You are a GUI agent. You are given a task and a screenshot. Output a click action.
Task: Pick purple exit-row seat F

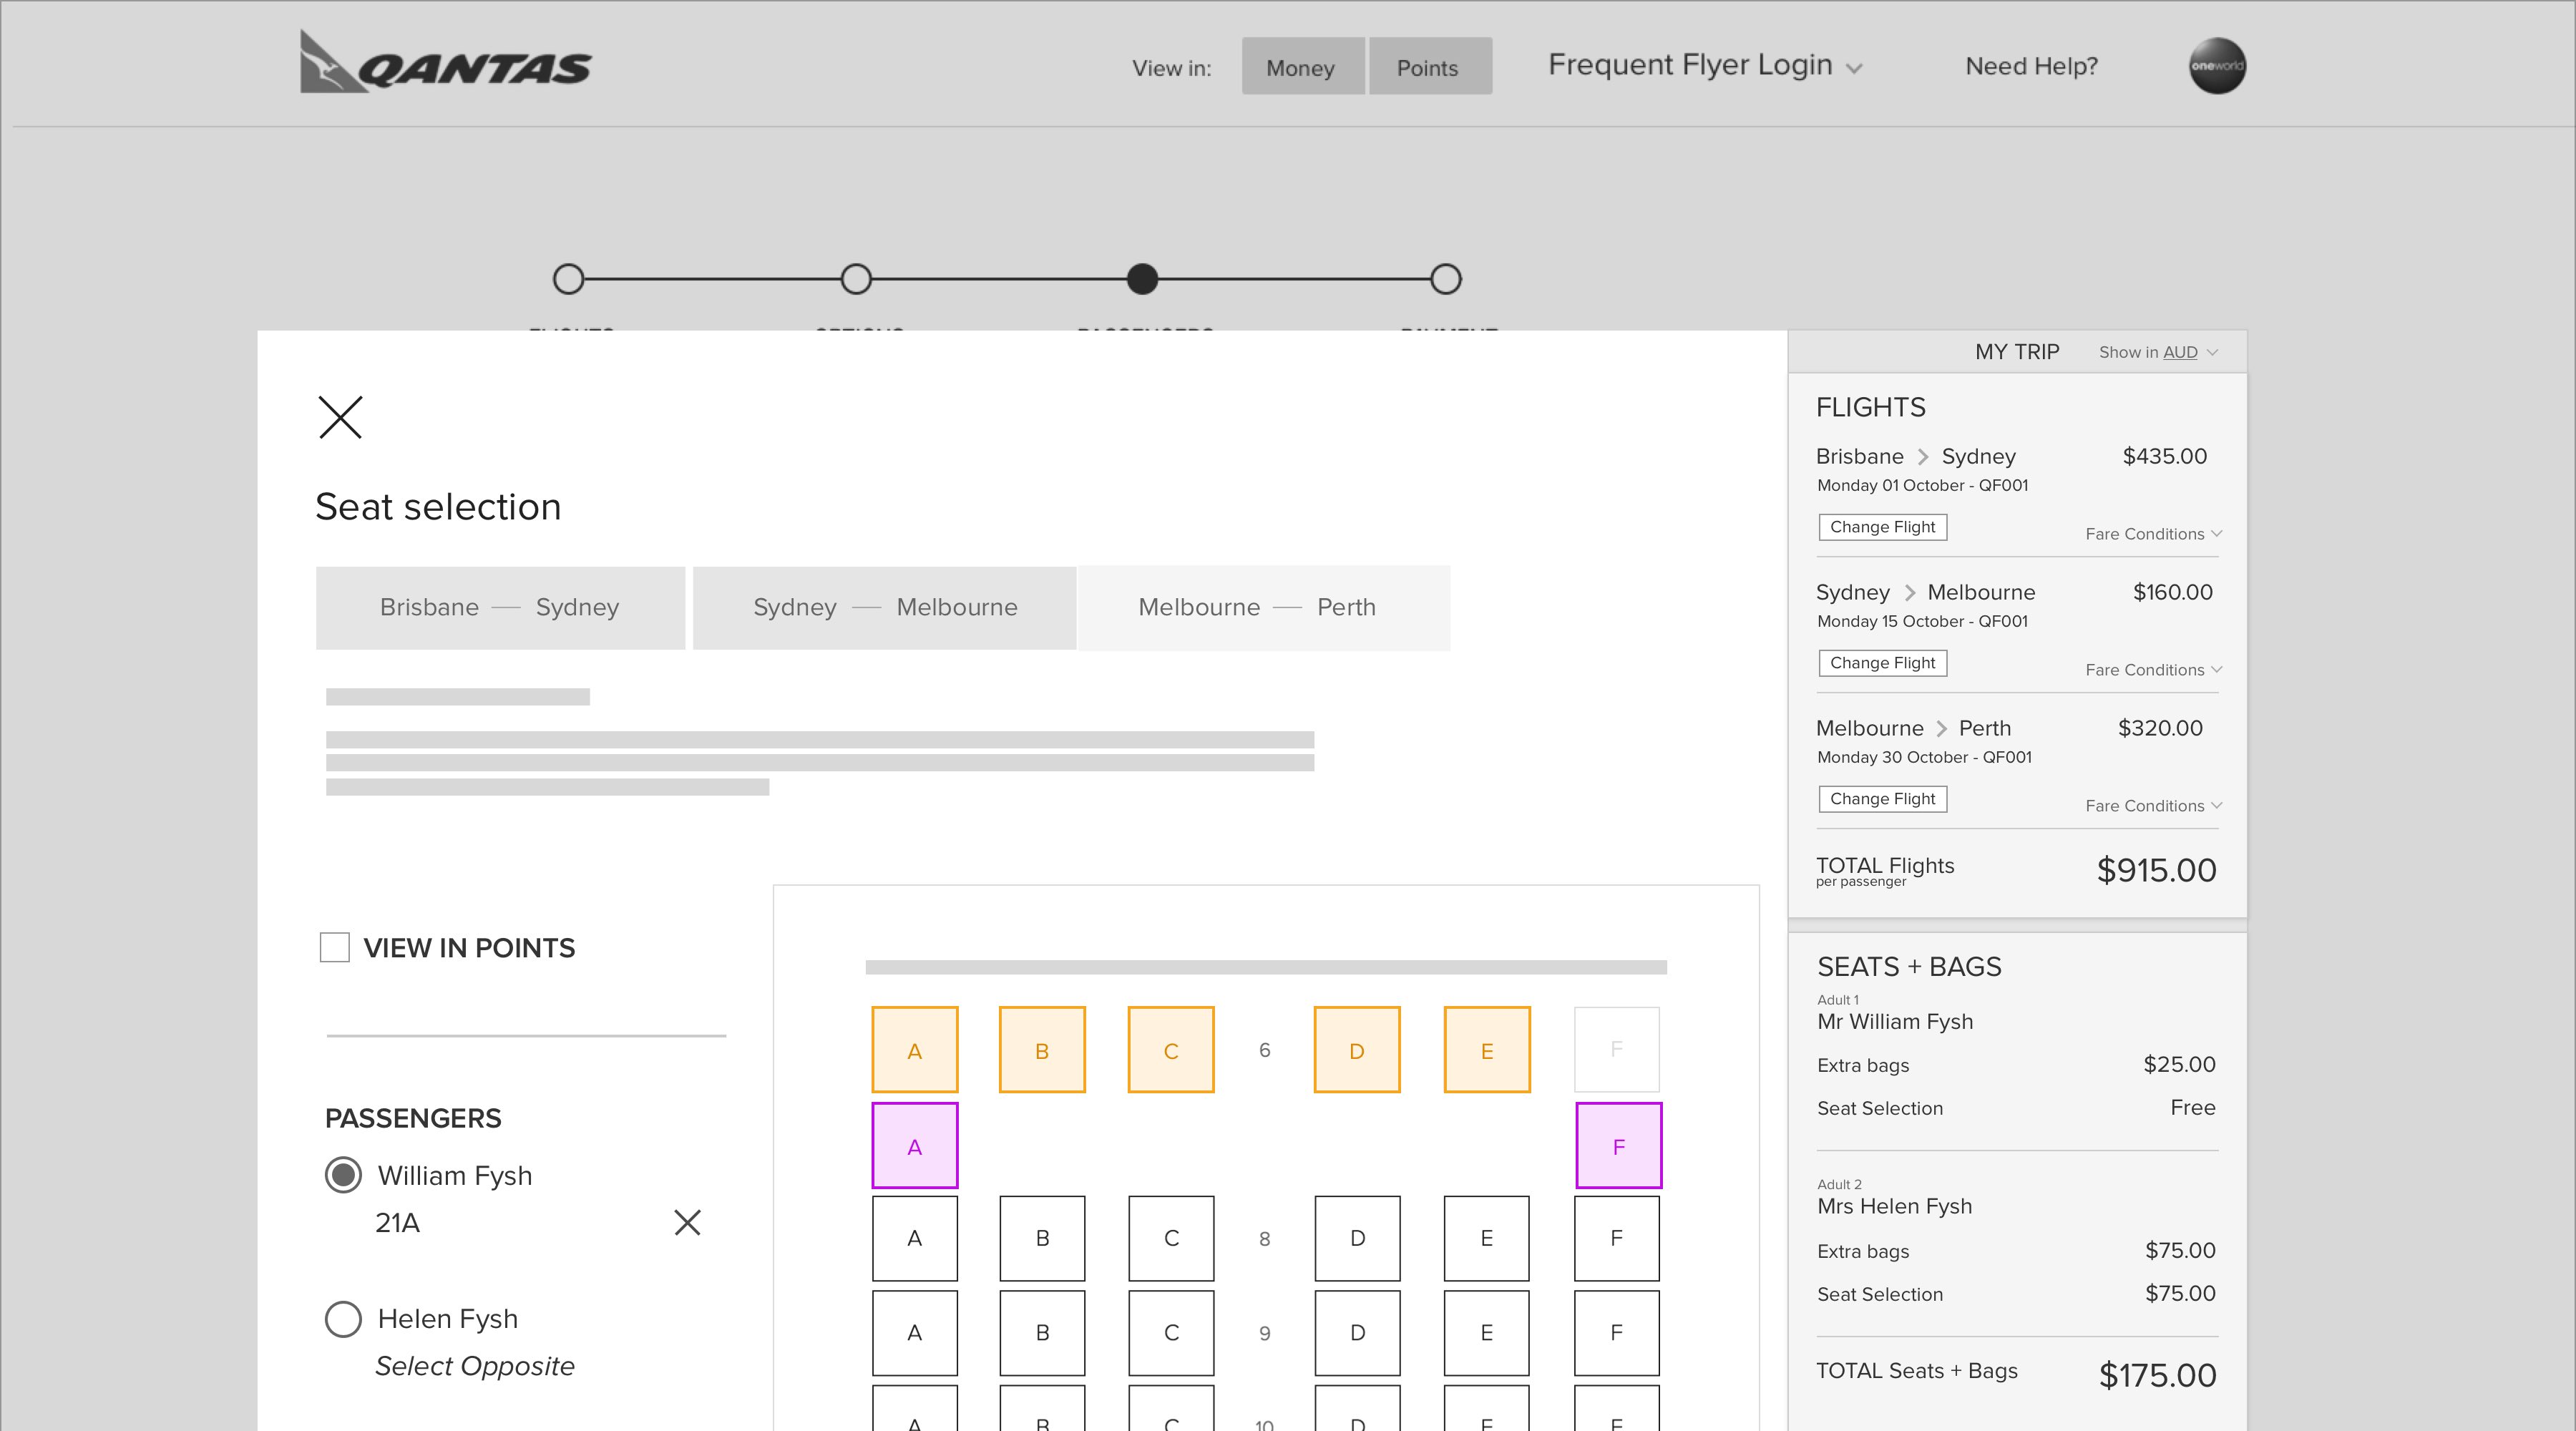[x=1618, y=1146]
